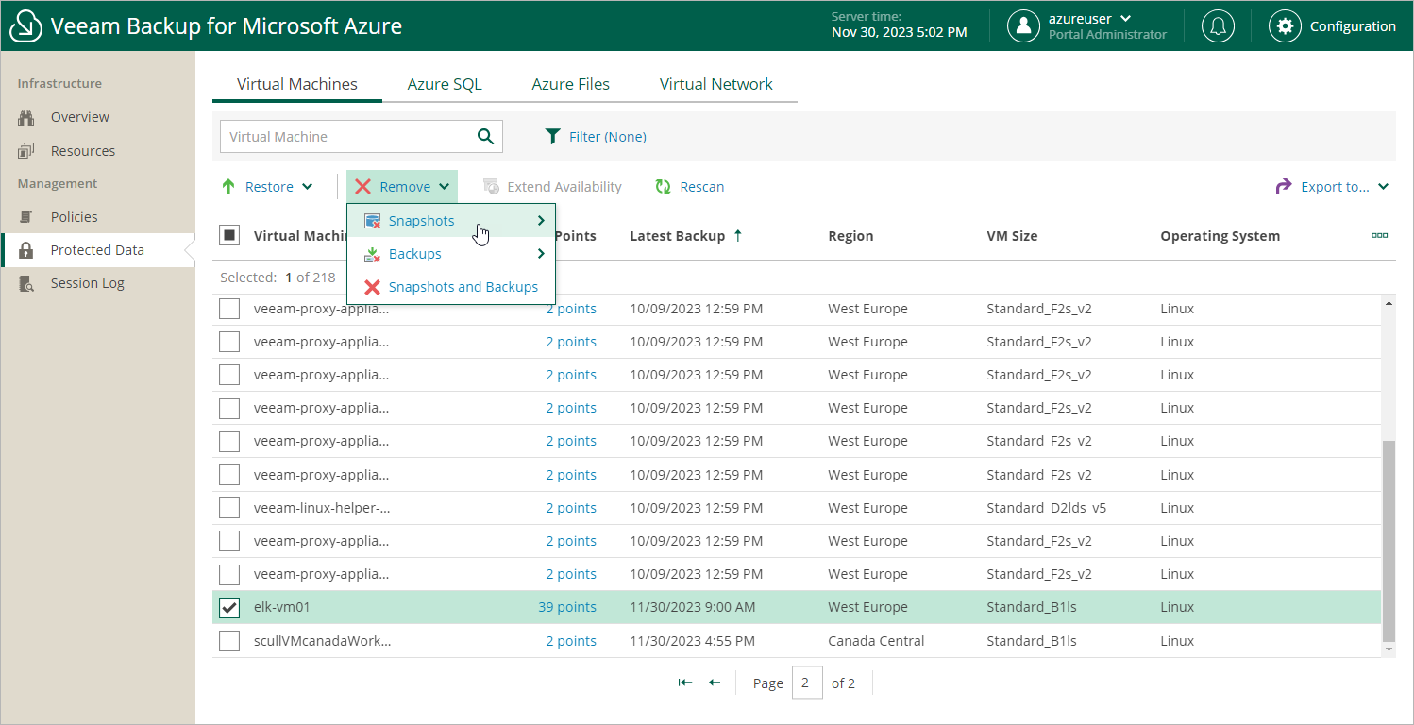Click the Filter (None) button

[596, 137]
